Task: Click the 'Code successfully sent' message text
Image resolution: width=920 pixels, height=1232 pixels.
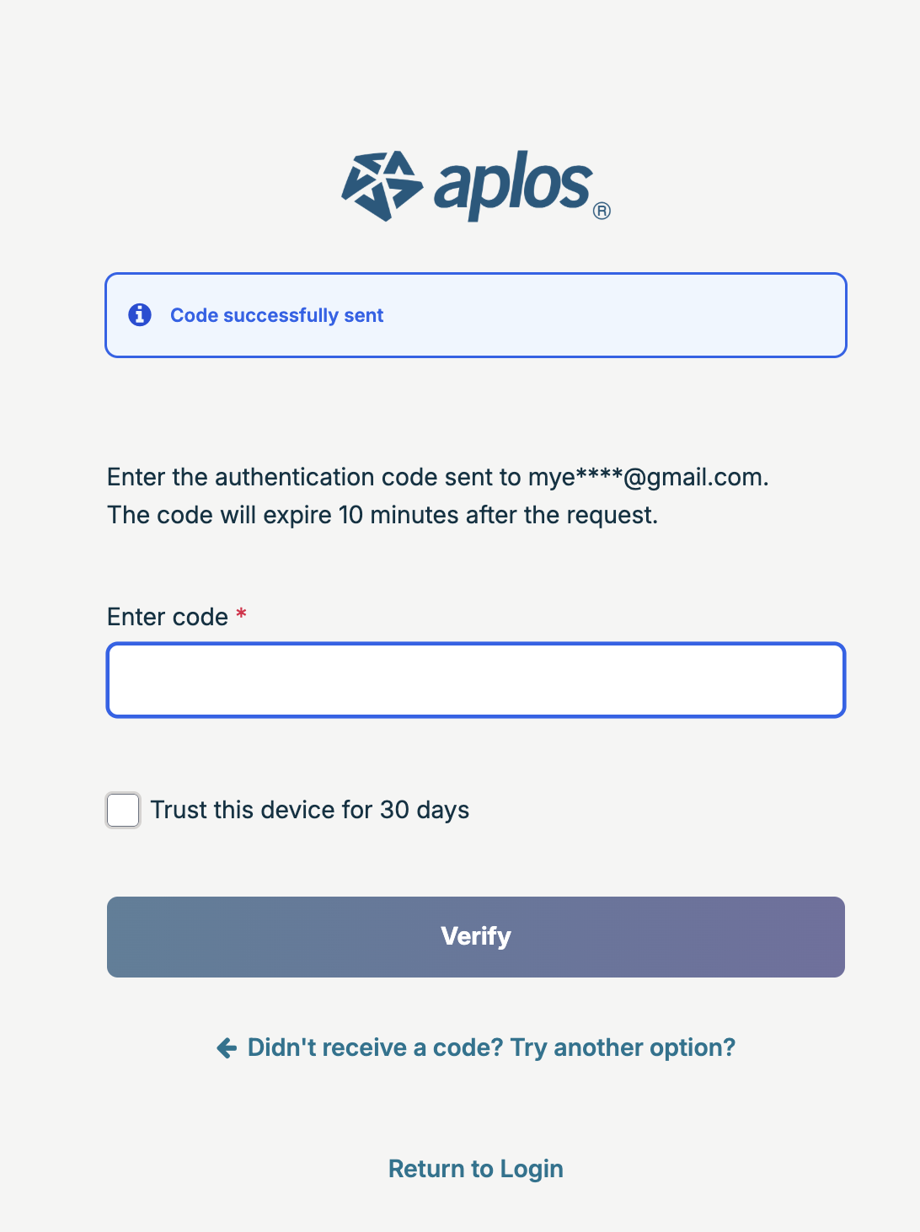Action: [x=276, y=315]
